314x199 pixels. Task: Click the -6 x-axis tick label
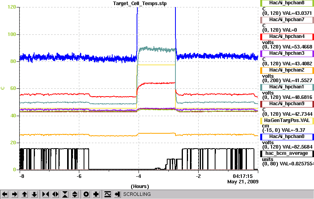click(79, 176)
